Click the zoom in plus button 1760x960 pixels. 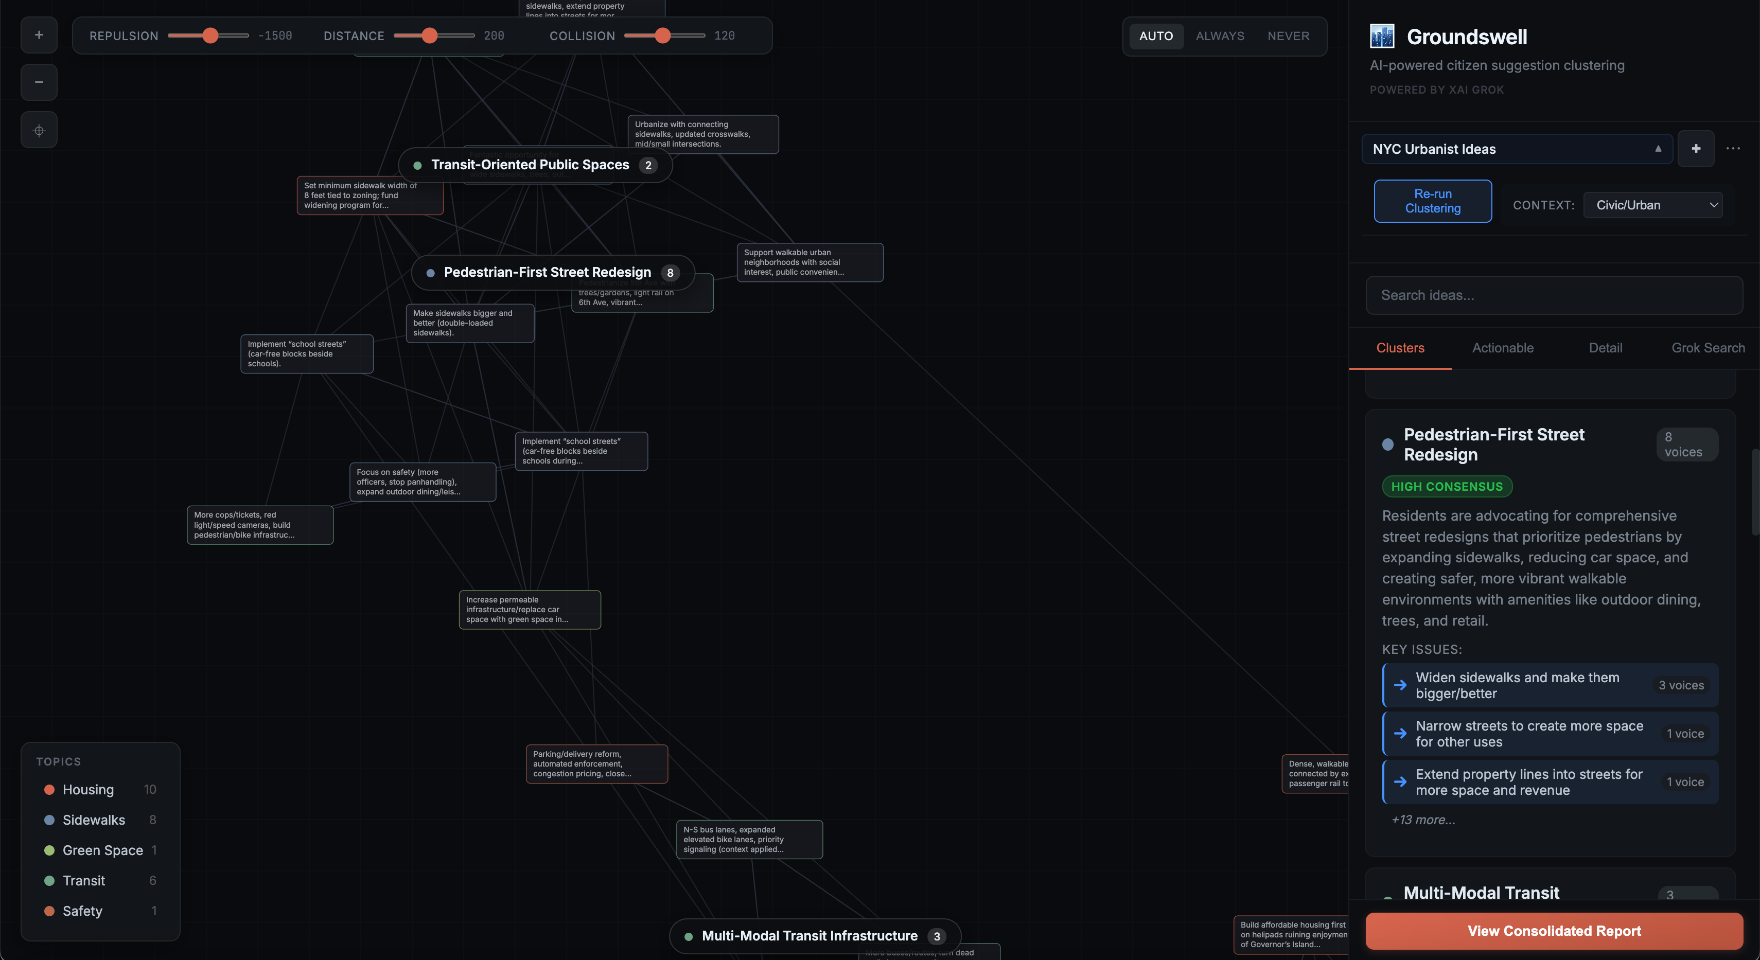39,35
